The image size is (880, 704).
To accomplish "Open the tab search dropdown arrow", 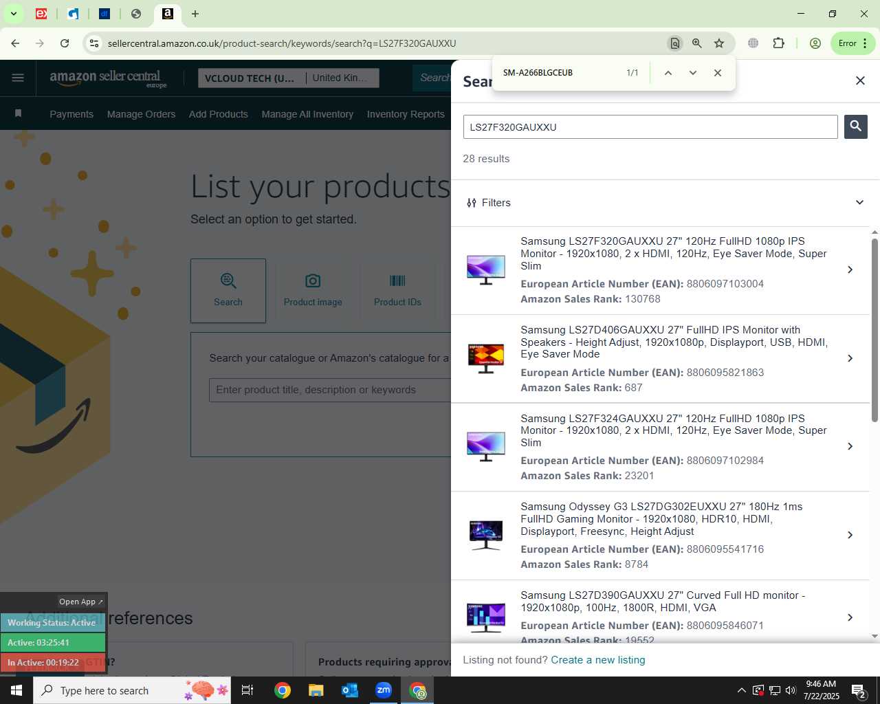I will click(13, 13).
